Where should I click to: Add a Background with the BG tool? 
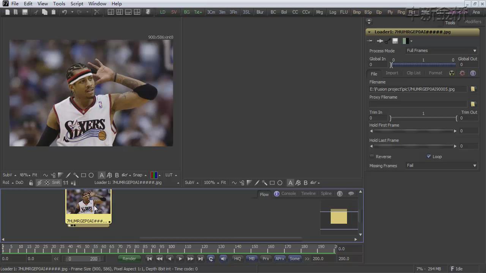point(187,12)
